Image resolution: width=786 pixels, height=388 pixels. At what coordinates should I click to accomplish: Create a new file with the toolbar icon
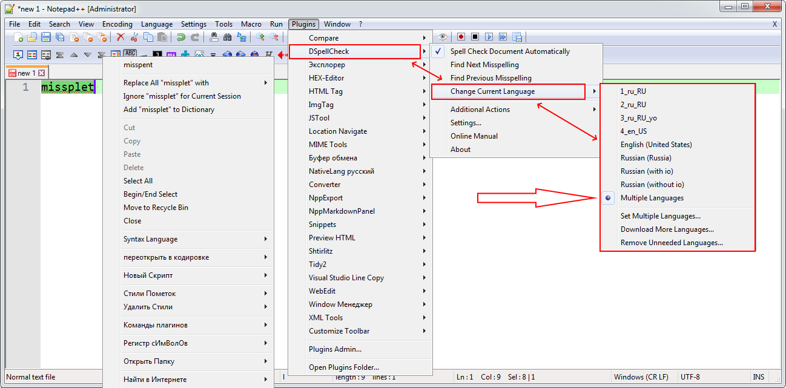pos(19,38)
